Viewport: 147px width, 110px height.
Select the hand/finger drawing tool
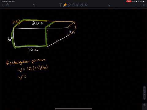82,5
